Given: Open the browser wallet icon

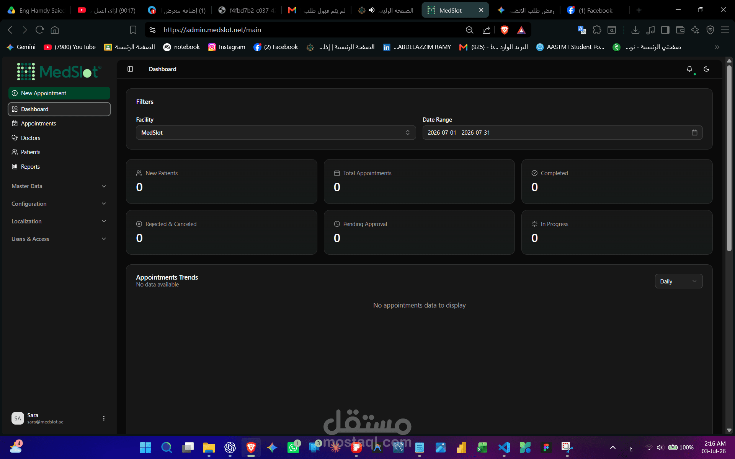Looking at the screenshot, I should (x=680, y=30).
